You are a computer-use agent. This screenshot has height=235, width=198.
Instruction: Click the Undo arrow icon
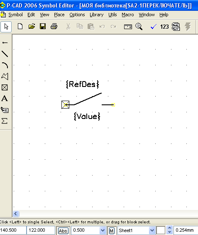(102, 27)
